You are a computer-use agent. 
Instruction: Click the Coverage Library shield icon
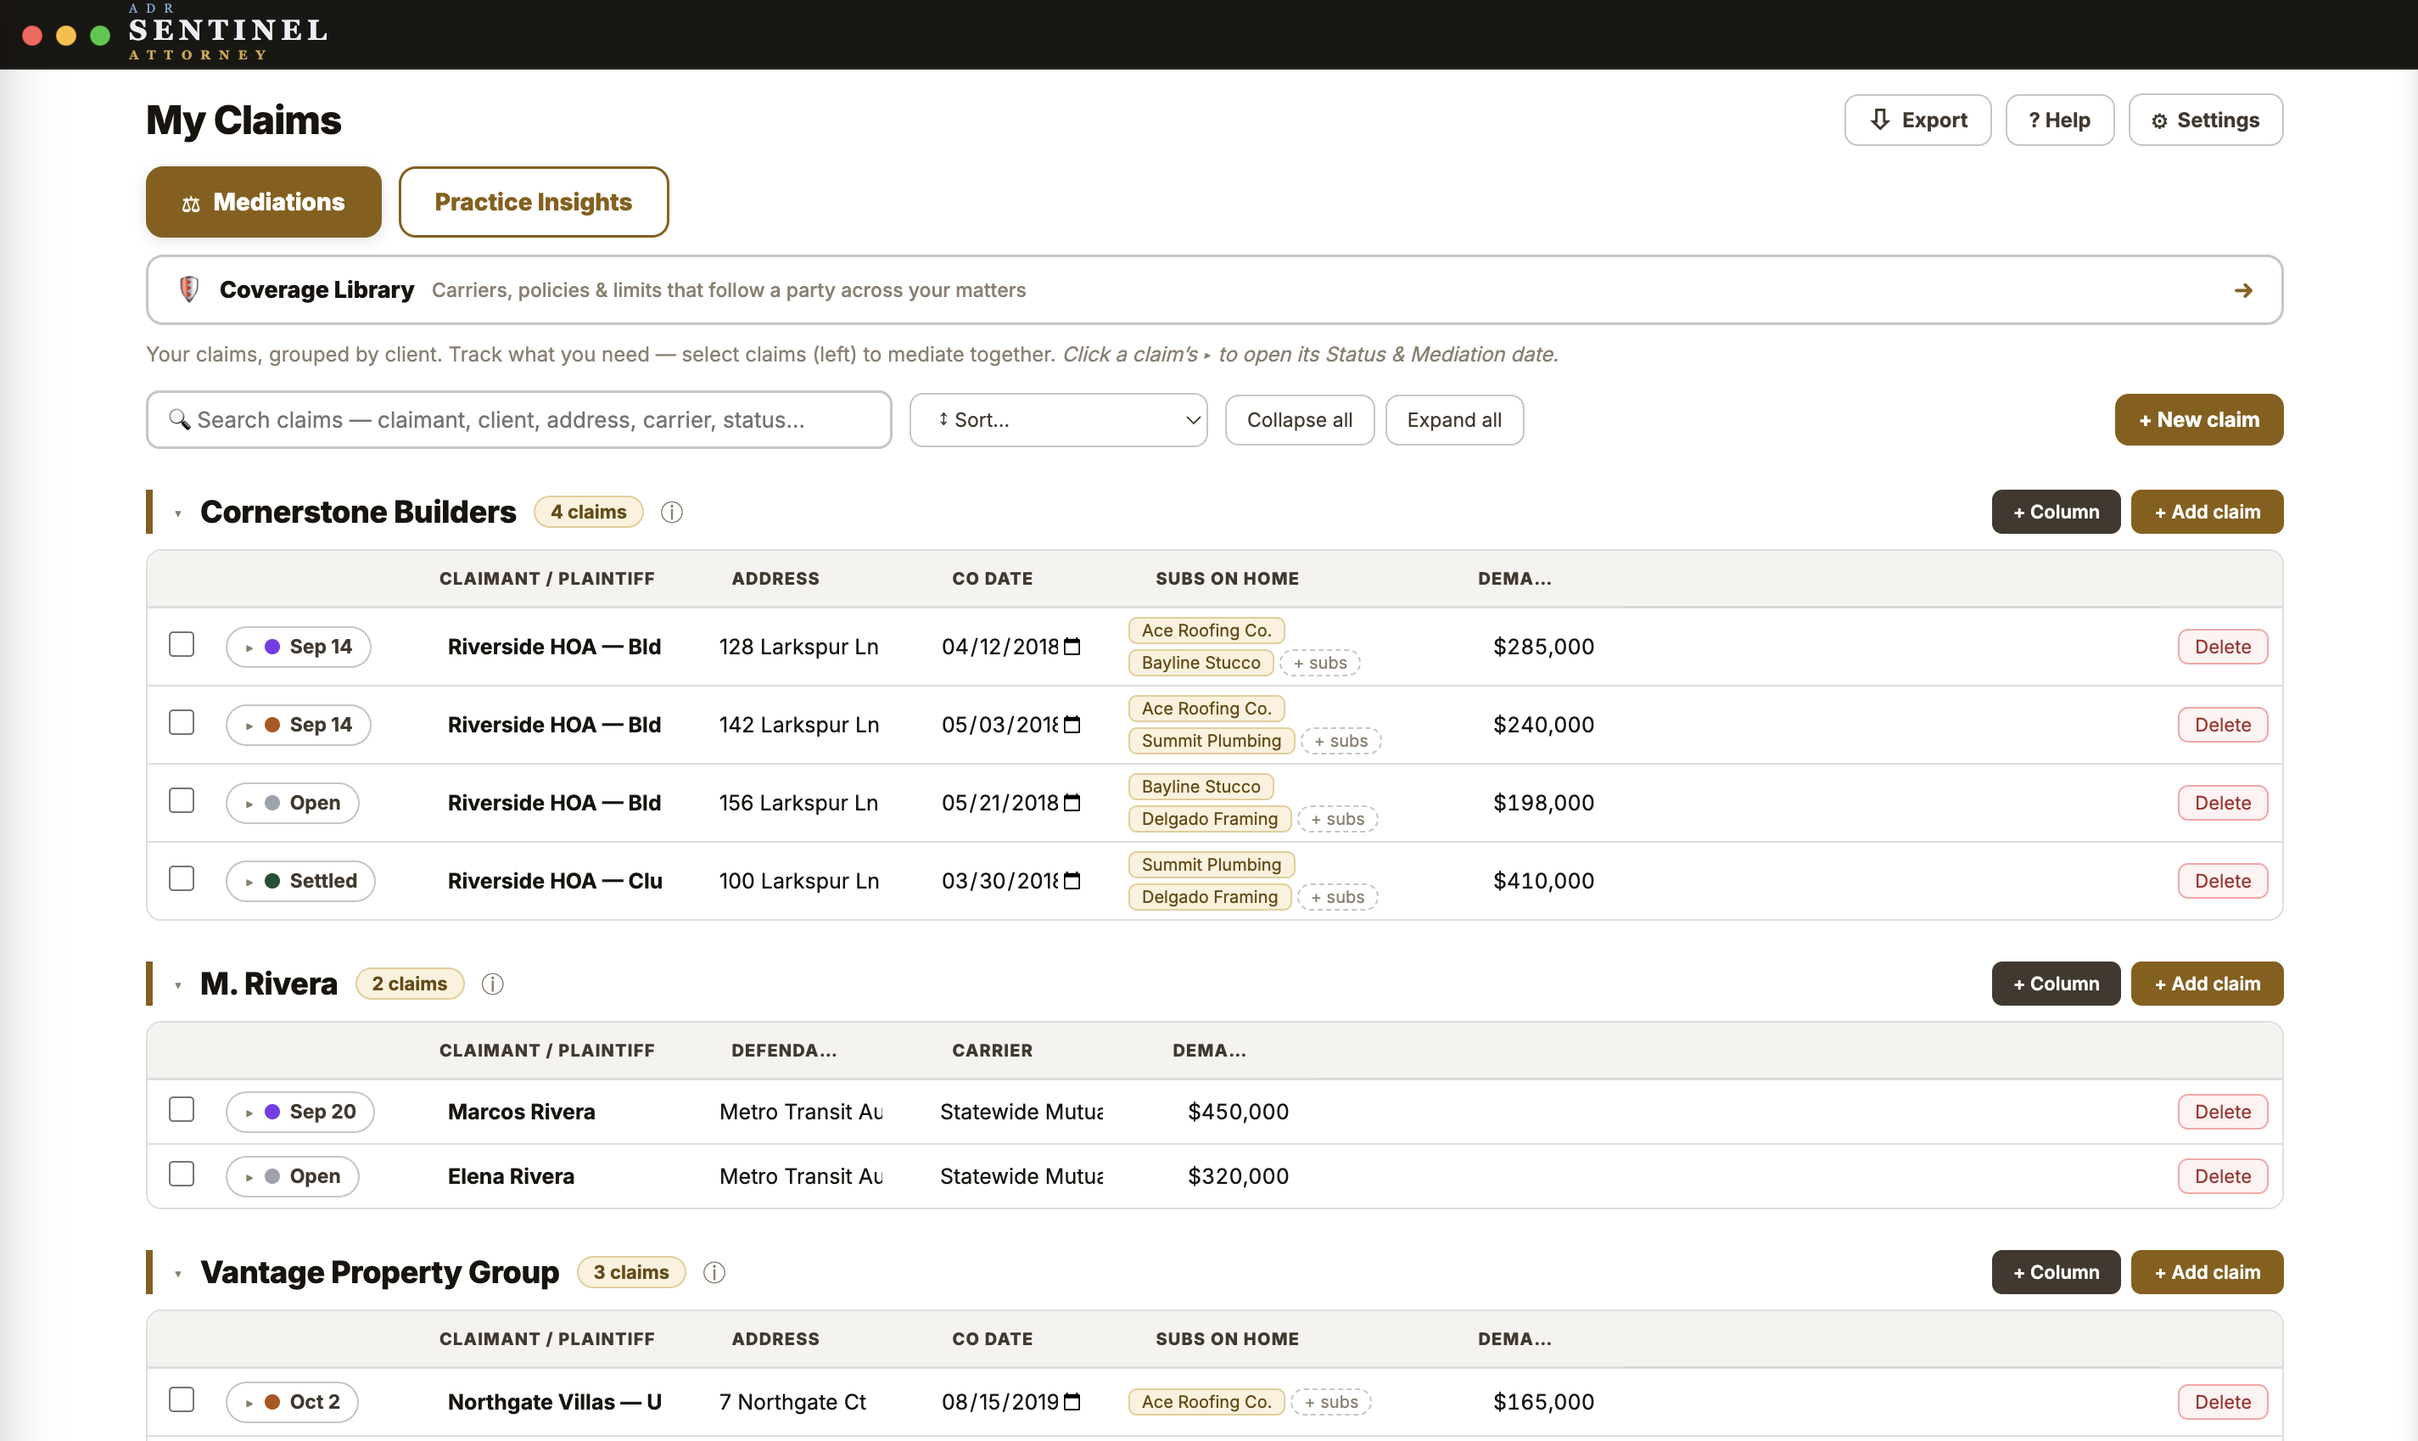pyautogui.click(x=189, y=289)
